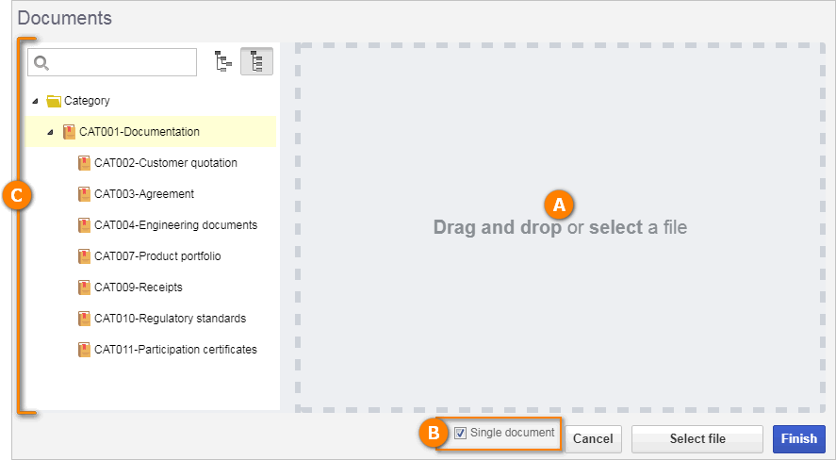836x460 pixels.
Task: Select CAT003-Agreement category
Action: [x=144, y=194]
